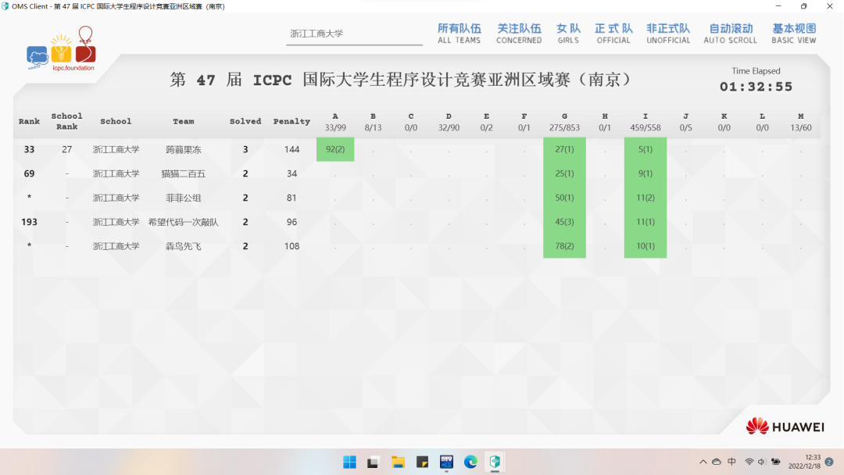Click the ICPC foundation logo
The image size is (844, 475).
[x=61, y=49]
